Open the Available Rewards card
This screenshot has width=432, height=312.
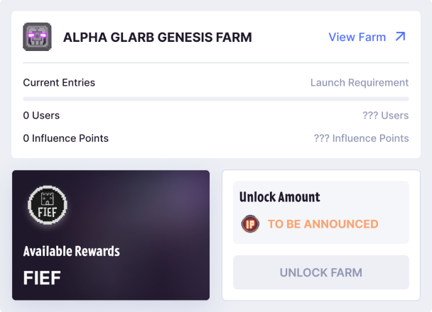111,235
